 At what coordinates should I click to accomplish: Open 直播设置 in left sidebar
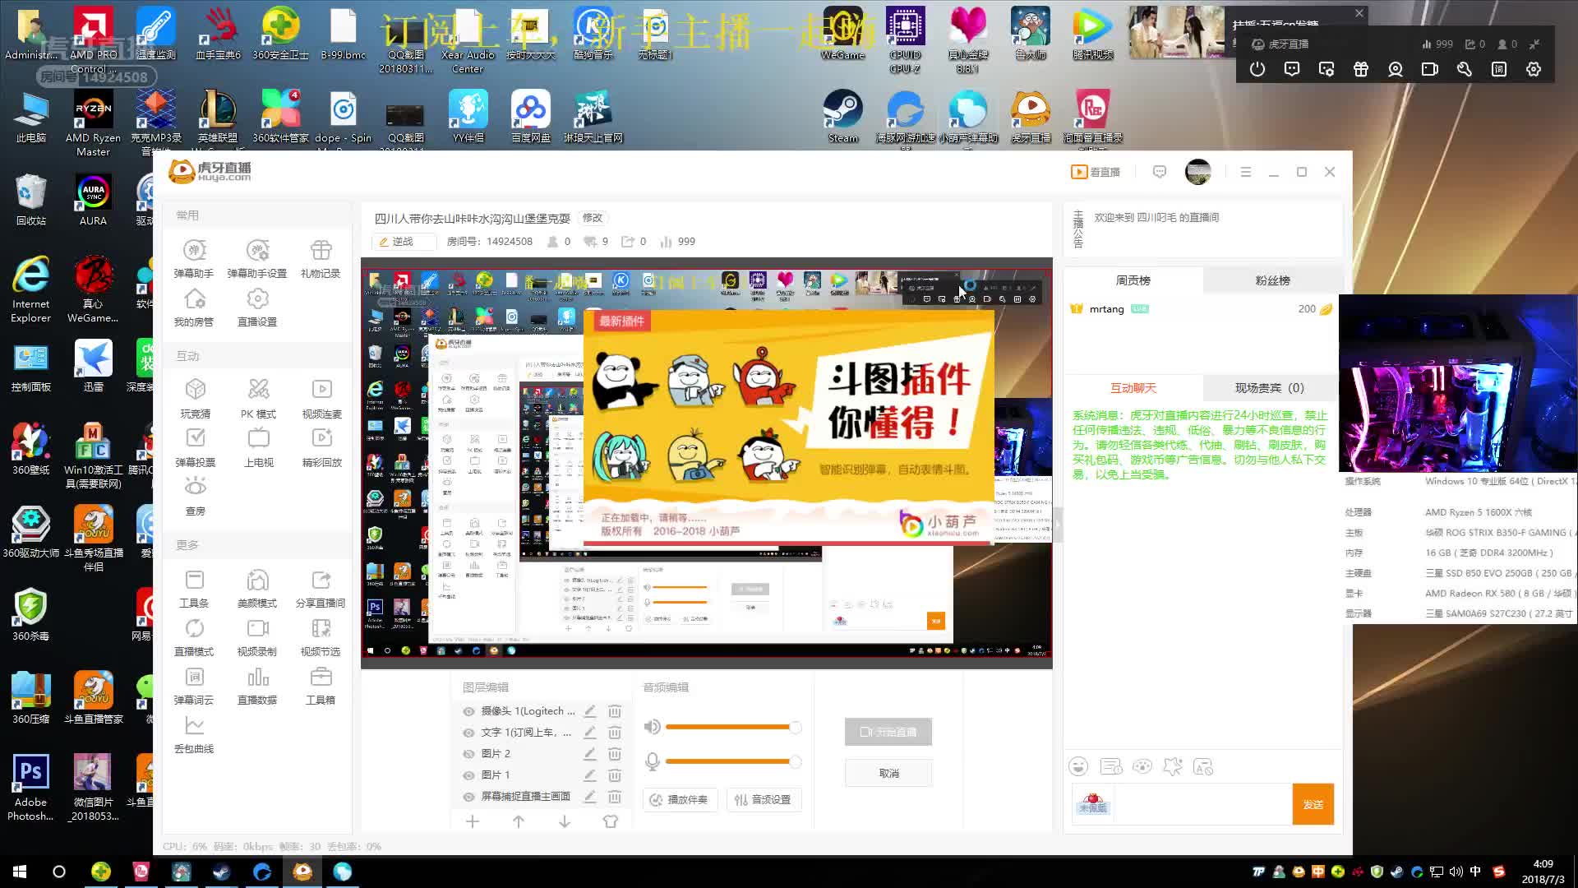(257, 307)
